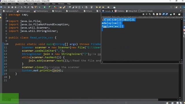Click the Suspend (pause) toolbar icon
185x104 pixels.
pyautogui.click(x=12, y=7)
